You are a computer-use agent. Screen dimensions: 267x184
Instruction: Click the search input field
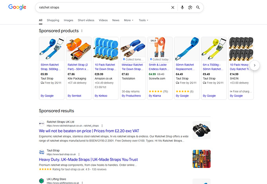(102, 7)
